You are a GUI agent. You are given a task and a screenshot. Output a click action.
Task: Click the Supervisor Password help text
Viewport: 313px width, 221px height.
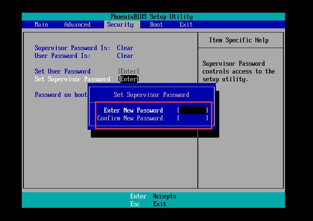coord(239,71)
